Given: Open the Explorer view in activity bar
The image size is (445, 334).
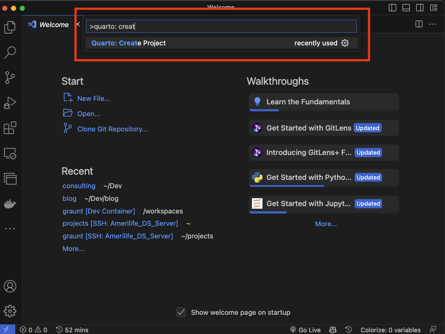Looking at the screenshot, I should coord(10,27).
